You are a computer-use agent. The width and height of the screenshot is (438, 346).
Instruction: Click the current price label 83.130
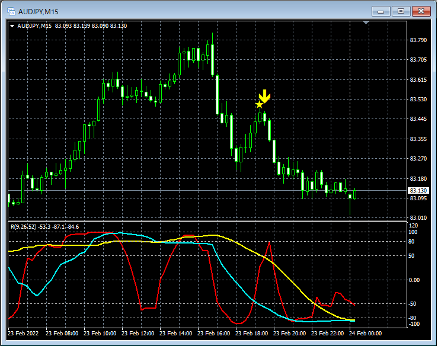pos(418,190)
